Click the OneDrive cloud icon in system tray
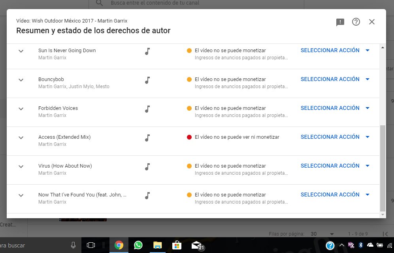Viewport: 394px width, 253px height. click(370, 245)
